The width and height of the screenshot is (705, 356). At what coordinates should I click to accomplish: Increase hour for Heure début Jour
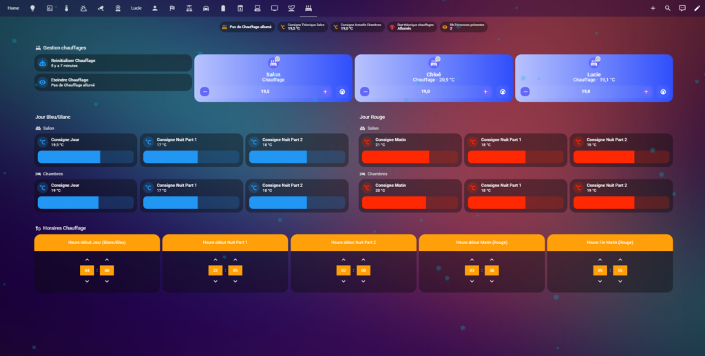pos(87,260)
